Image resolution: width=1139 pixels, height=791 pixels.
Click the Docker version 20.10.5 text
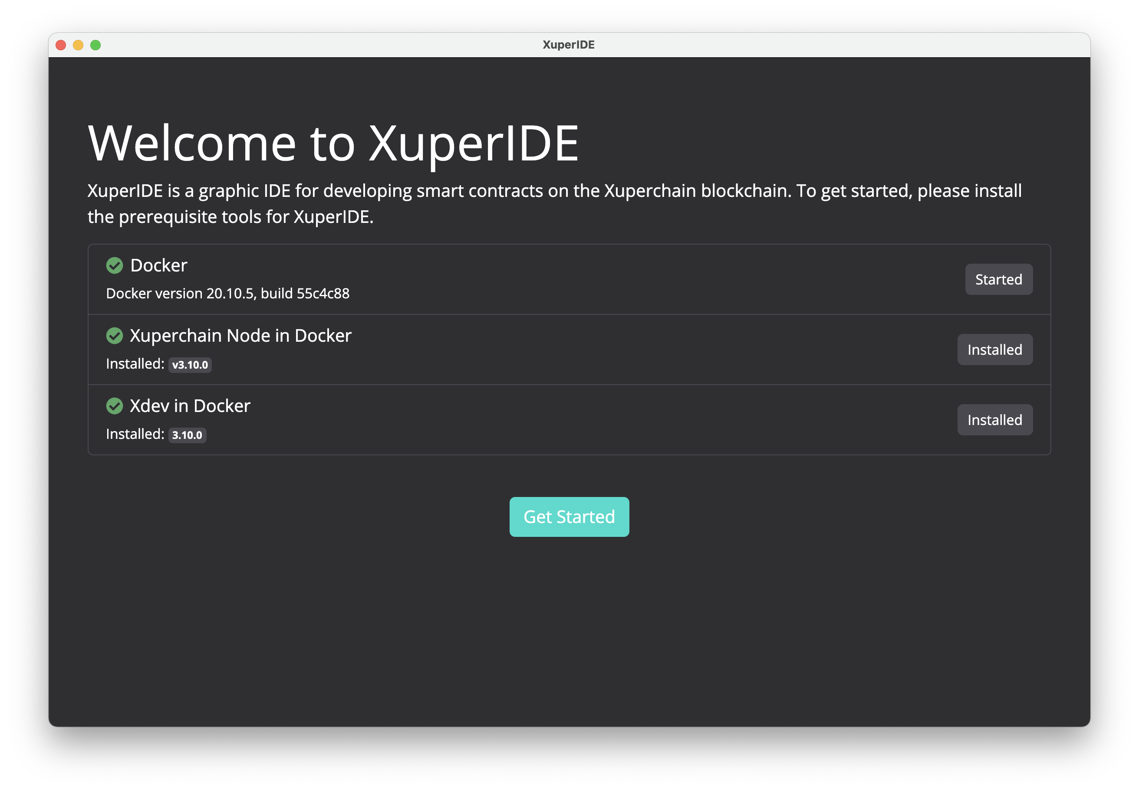point(228,294)
